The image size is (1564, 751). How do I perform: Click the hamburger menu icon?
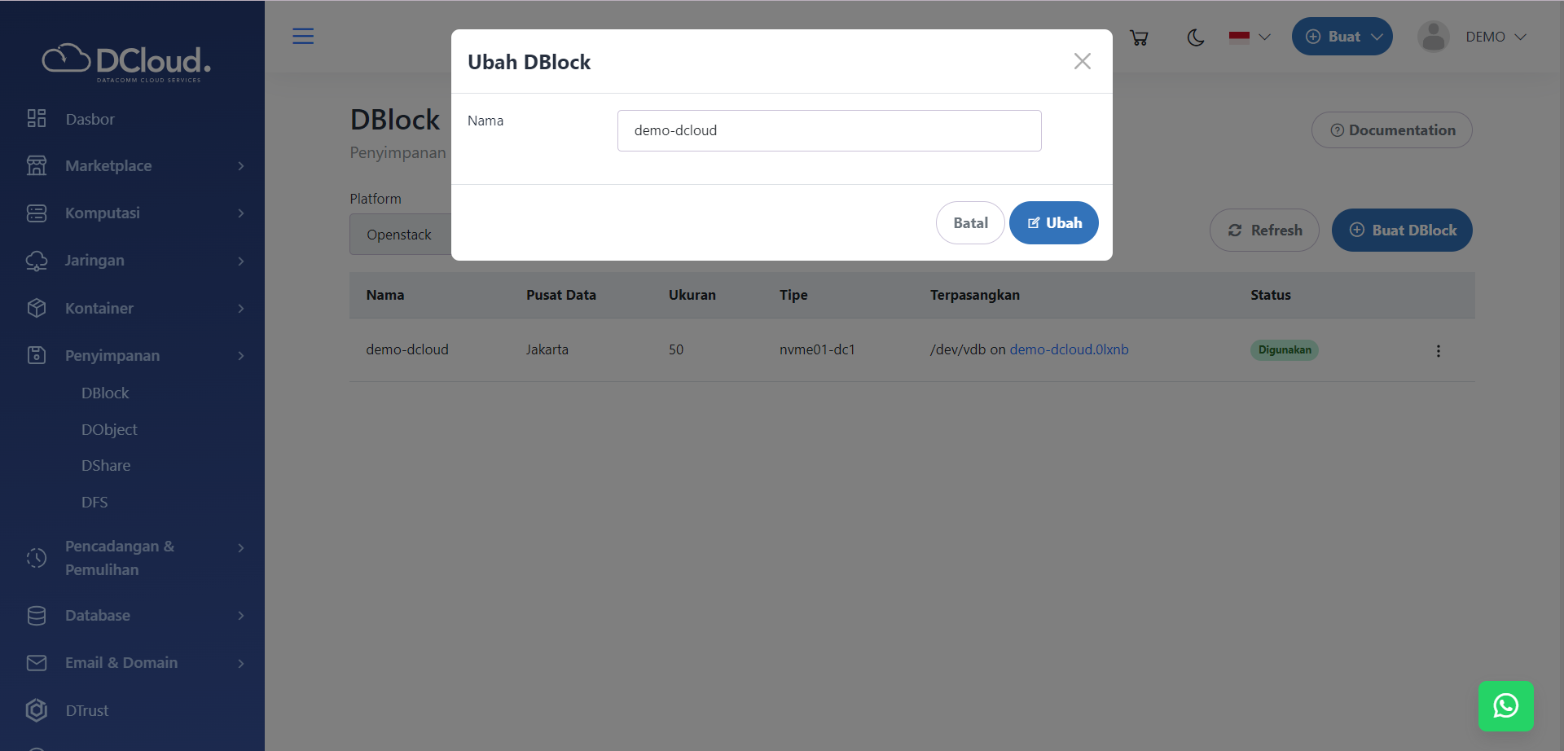coord(303,36)
